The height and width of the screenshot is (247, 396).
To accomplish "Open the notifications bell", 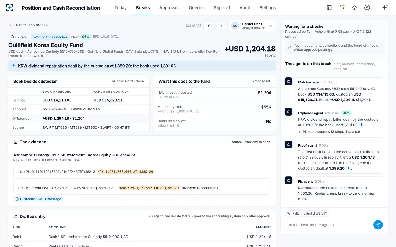I will (342, 8).
